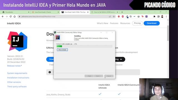The width and height of the screenshot is (178, 100).
Task: Click the first red extension icon in the toolbar
Action: click(x=119, y=17)
